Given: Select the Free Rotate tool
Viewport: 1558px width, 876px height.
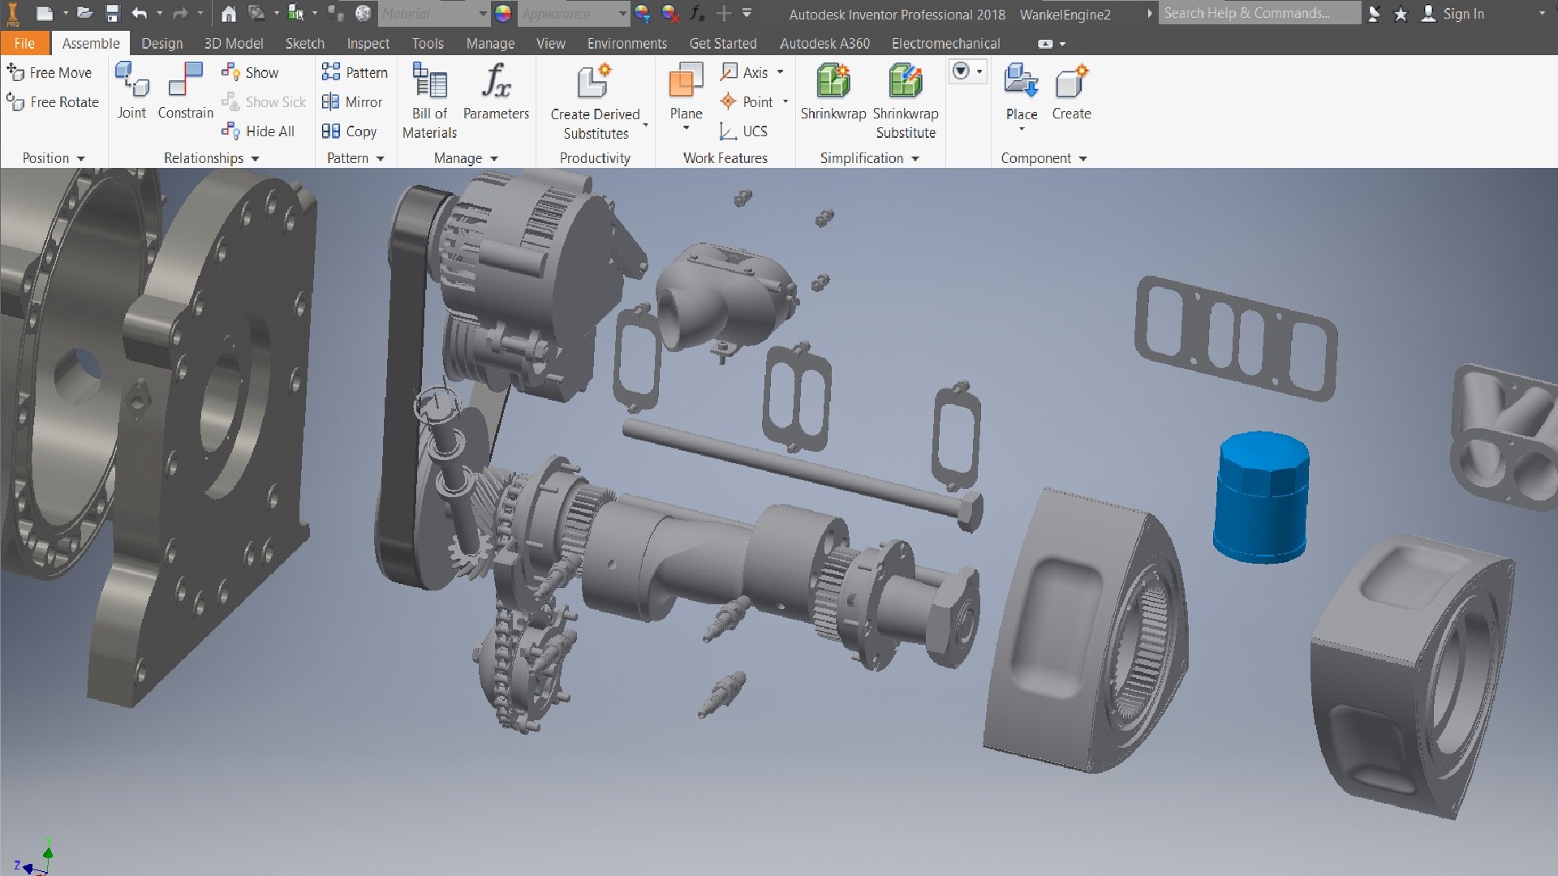Looking at the screenshot, I should (x=53, y=101).
